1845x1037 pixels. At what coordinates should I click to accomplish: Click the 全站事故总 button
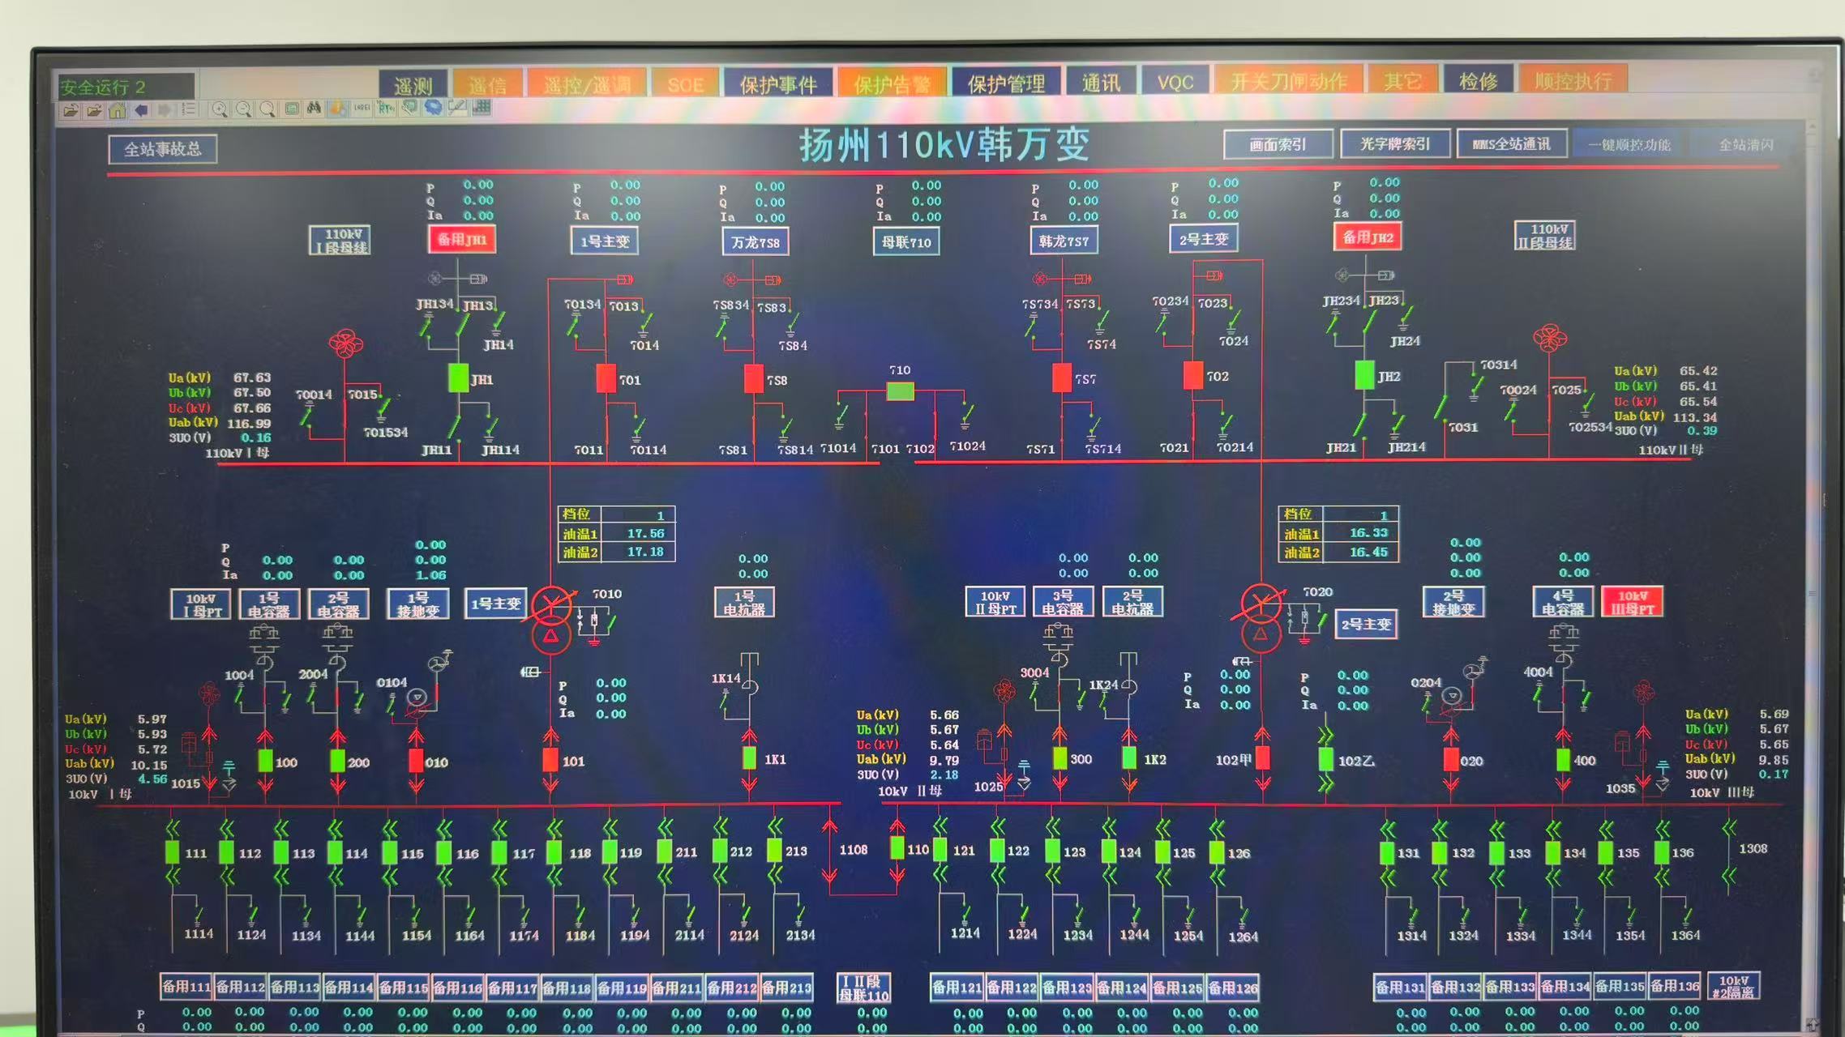[163, 149]
